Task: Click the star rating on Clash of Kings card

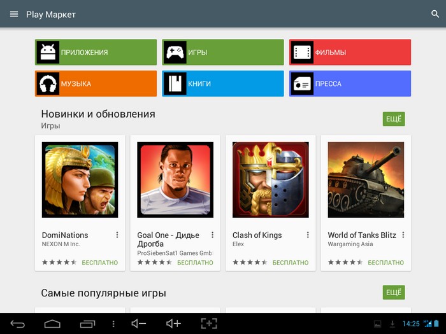Action: [x=250, y=262]
